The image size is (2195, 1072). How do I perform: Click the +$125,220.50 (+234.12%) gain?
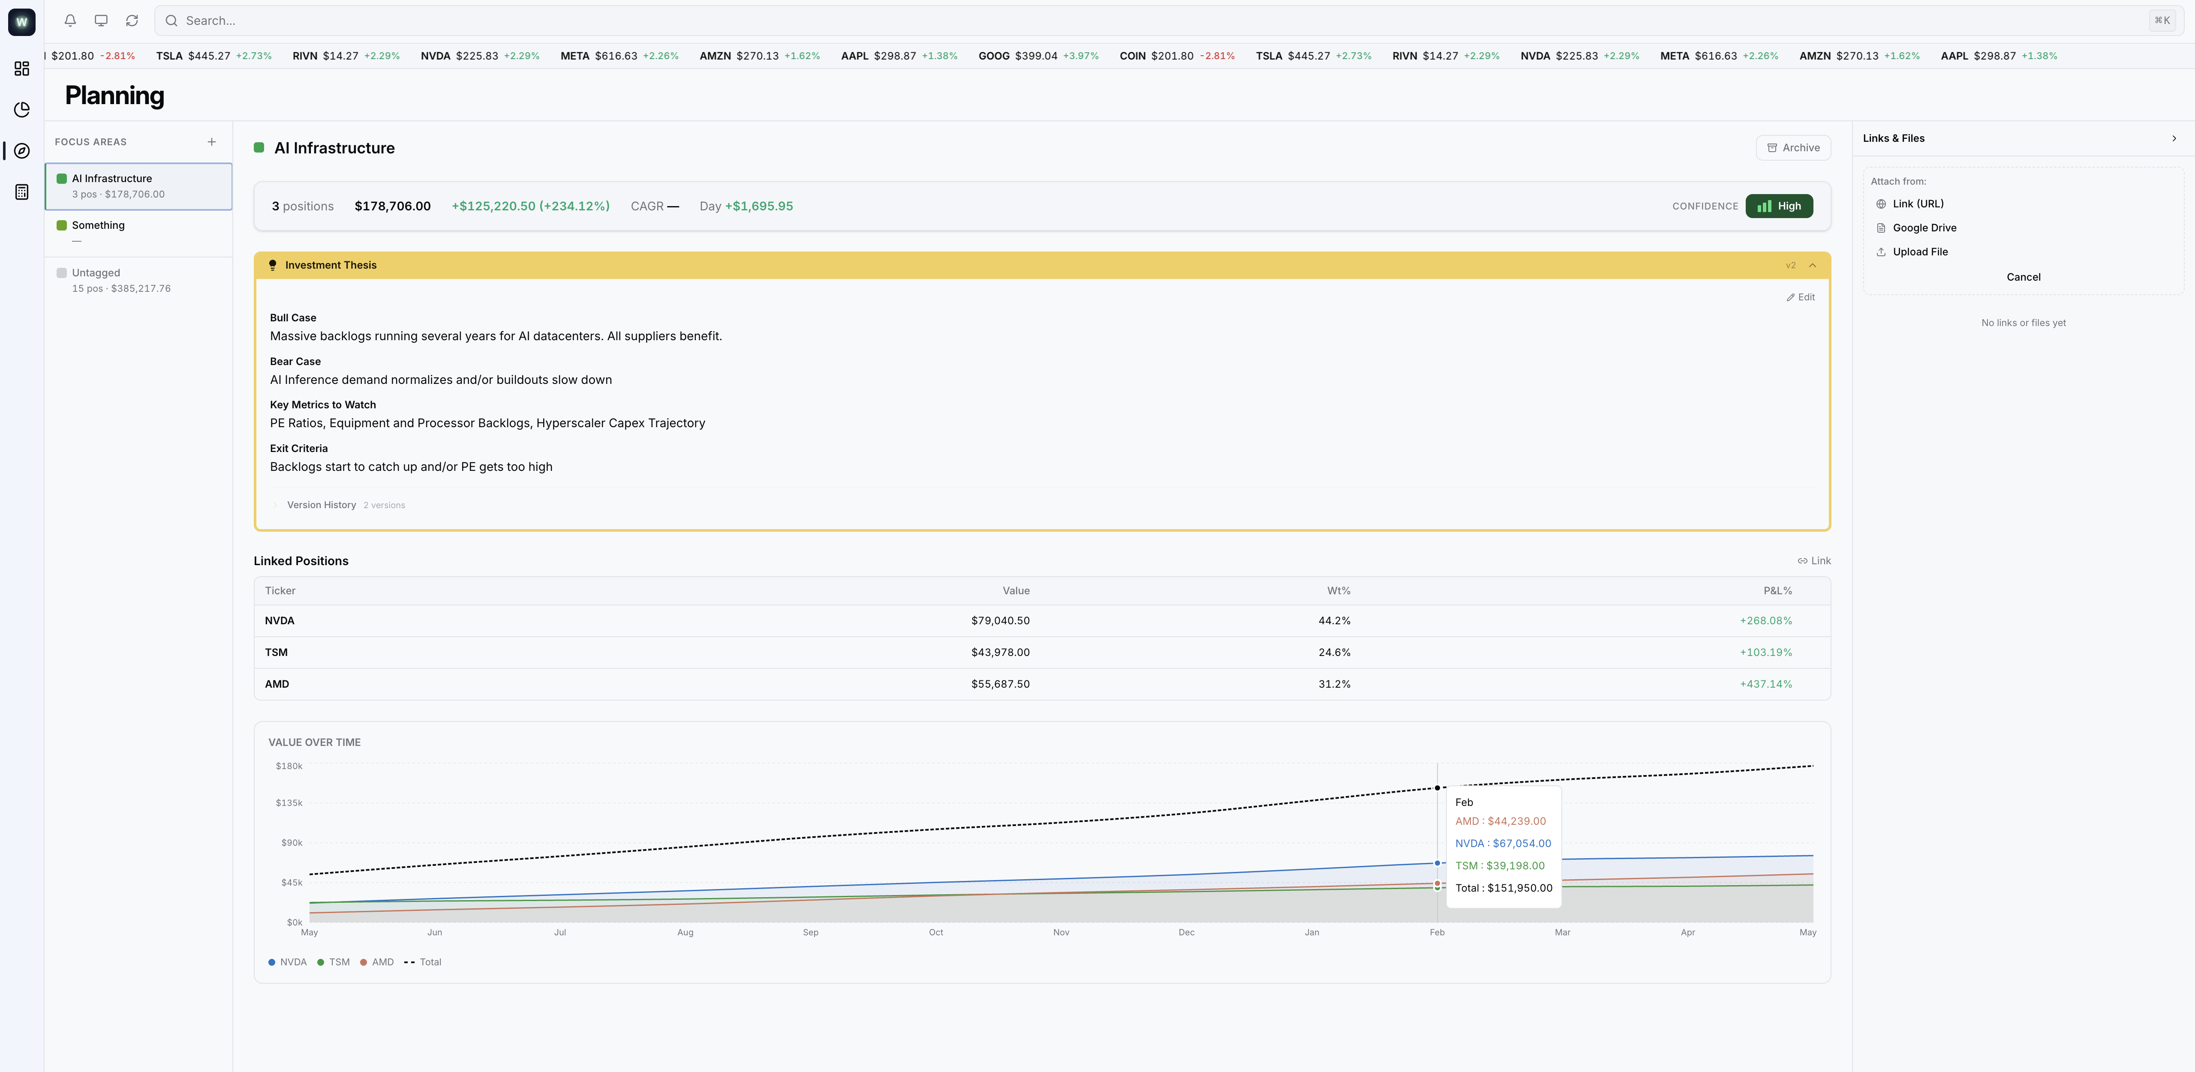pyautogui.click(x=530, y=206)
